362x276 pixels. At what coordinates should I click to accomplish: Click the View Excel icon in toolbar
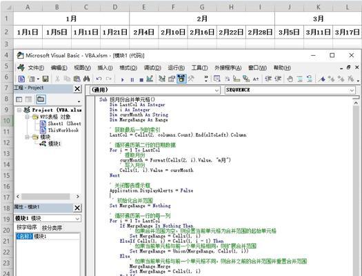pos(21,79)
